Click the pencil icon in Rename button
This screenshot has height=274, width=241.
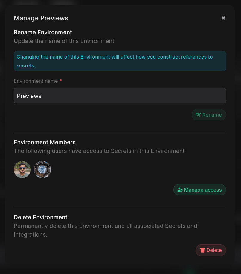[198, 115]
